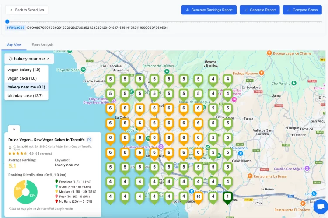The image size is (328, 218).
Task: Select the Castillo San Miguel marker icon
Action: point(307,169)
